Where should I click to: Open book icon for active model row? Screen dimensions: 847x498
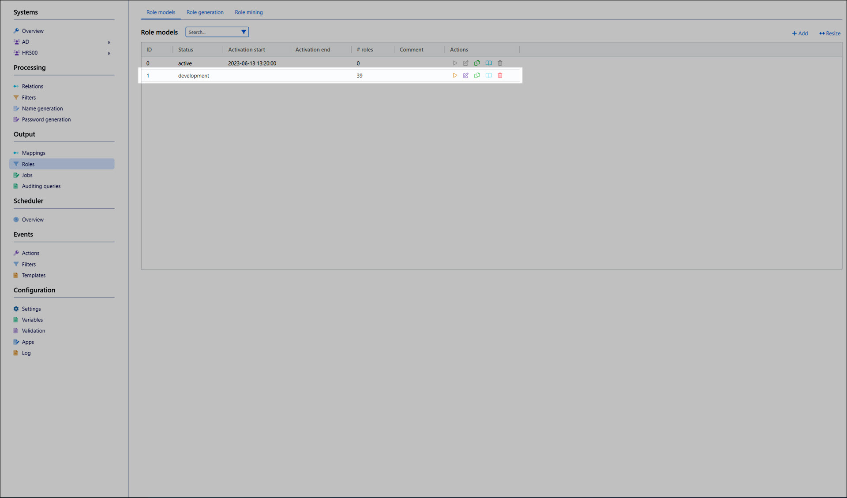488,63
